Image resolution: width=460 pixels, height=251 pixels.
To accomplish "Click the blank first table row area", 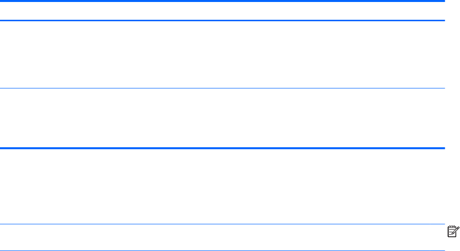I will [223, 54].
